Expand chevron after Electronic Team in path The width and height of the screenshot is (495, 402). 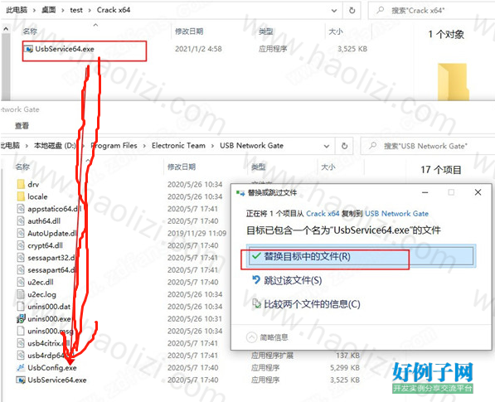[212, 146]
